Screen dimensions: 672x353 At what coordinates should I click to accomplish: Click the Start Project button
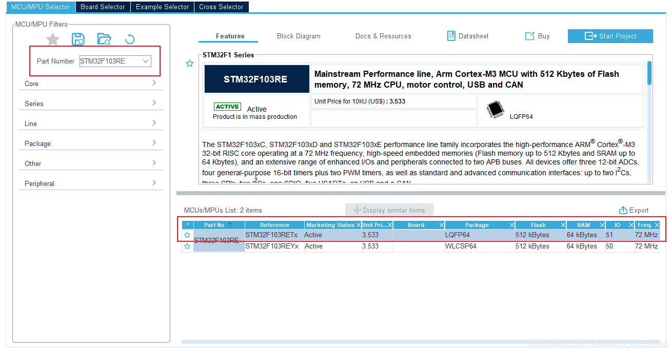coord(610,36)
